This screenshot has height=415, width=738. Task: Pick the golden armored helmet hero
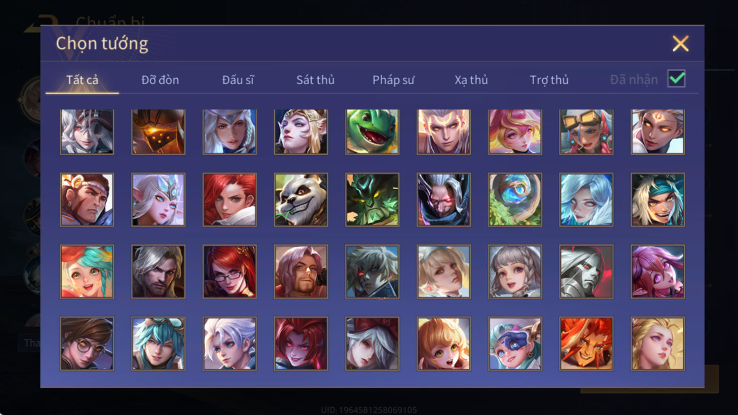click(158, 132)
